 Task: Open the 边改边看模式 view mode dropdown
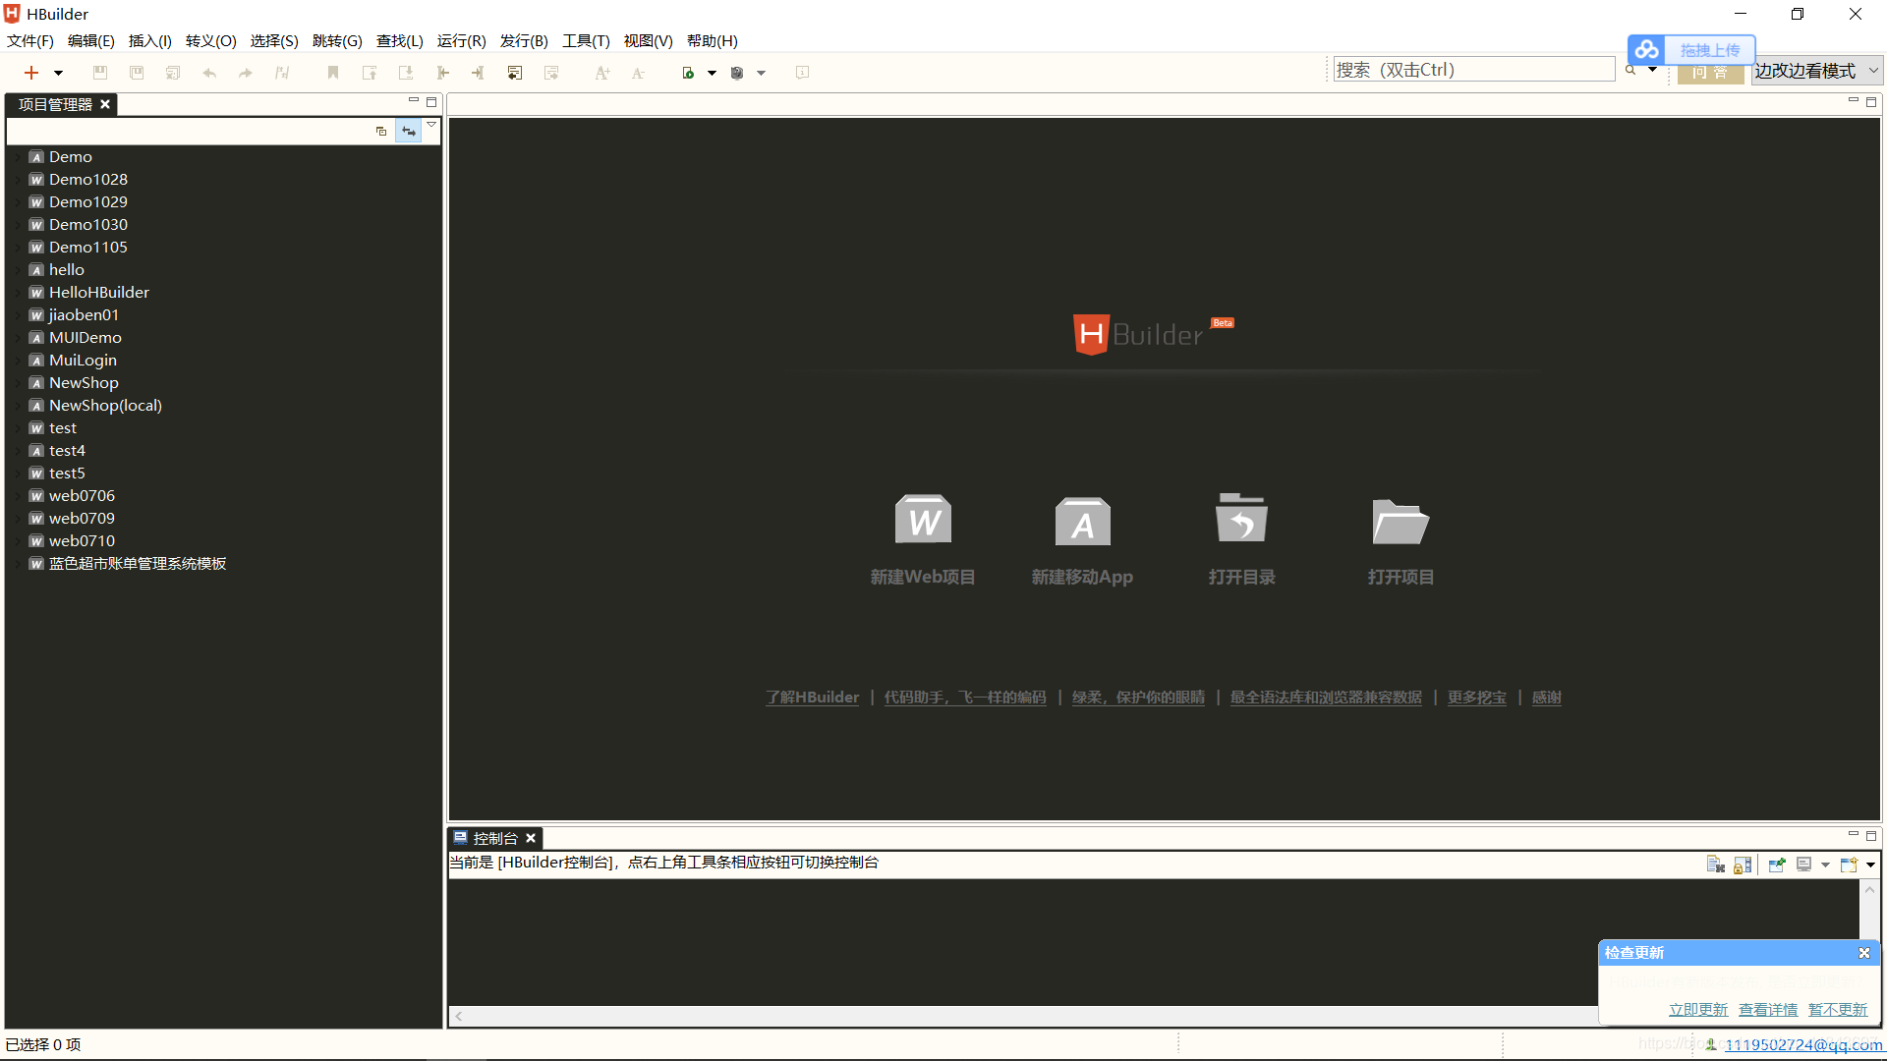coord(1816,71)
